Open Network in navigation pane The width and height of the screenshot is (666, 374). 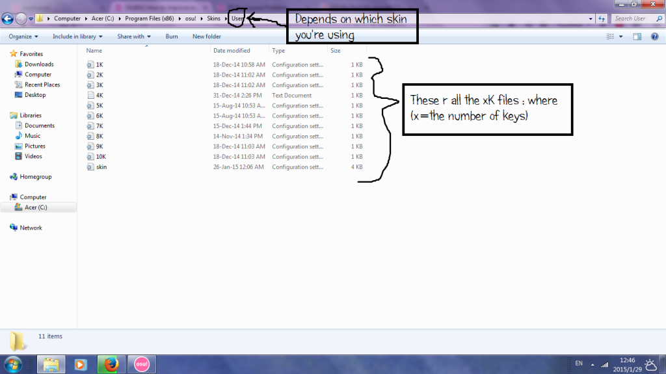tap(26, 228)
